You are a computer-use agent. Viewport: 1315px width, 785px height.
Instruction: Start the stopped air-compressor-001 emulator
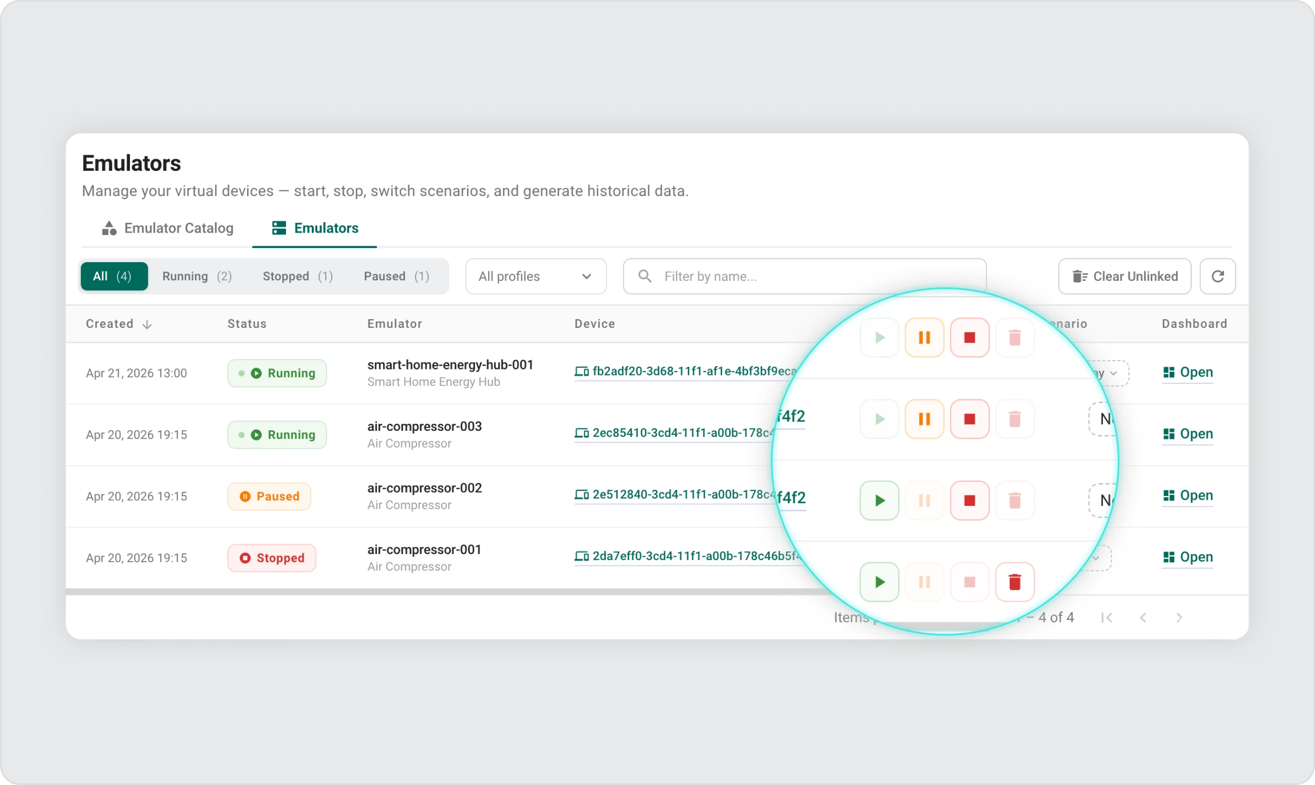click(879, 582)
